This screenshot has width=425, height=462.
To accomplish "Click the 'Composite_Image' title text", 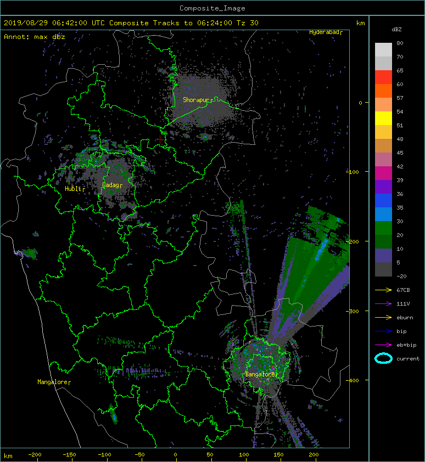I will coord(213,8).
